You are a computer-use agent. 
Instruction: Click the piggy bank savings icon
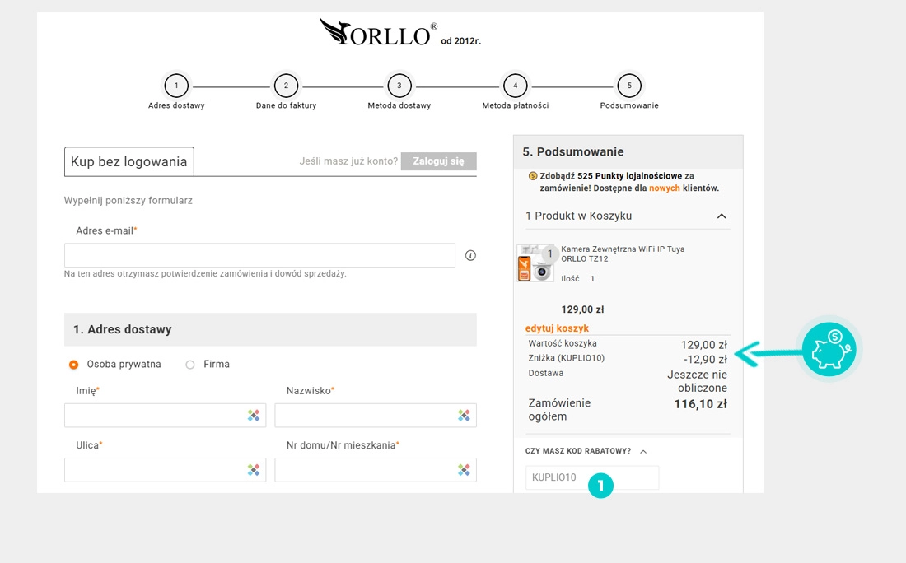829,349
